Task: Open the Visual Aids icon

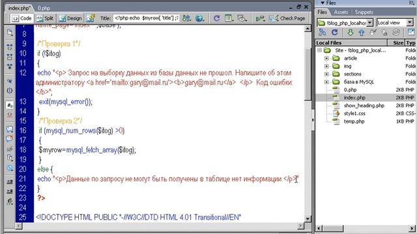Action: pos(242,18)
